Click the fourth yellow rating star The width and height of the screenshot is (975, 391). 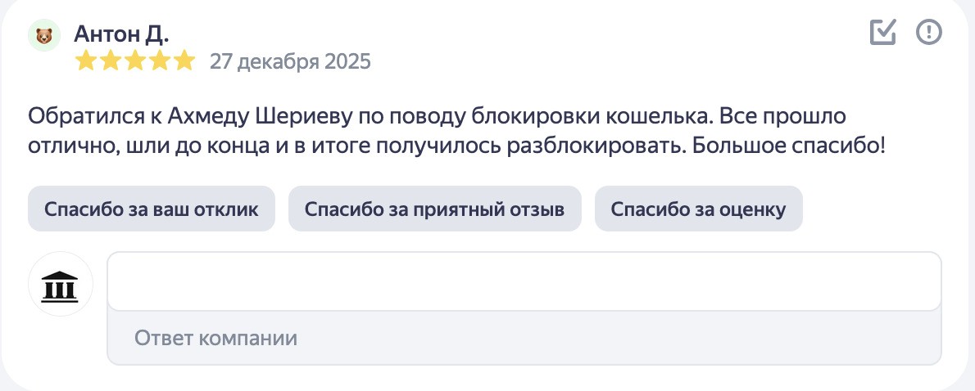tap(160, 61)
